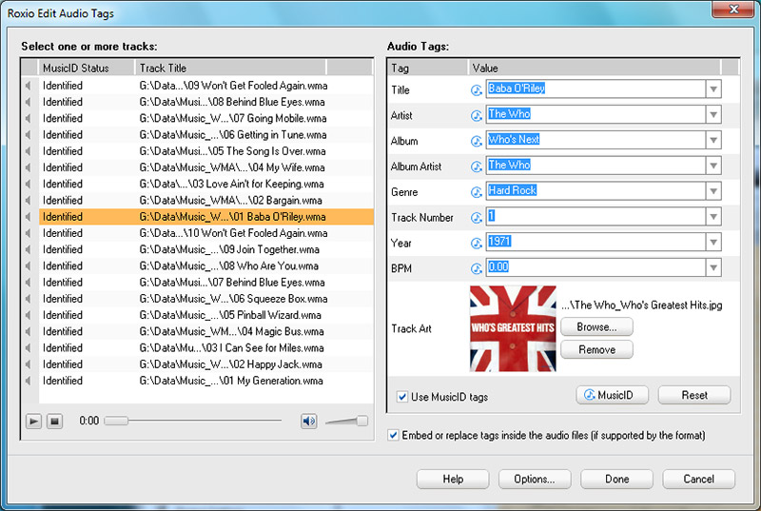Play the selected track preview

tap(33, 421)
